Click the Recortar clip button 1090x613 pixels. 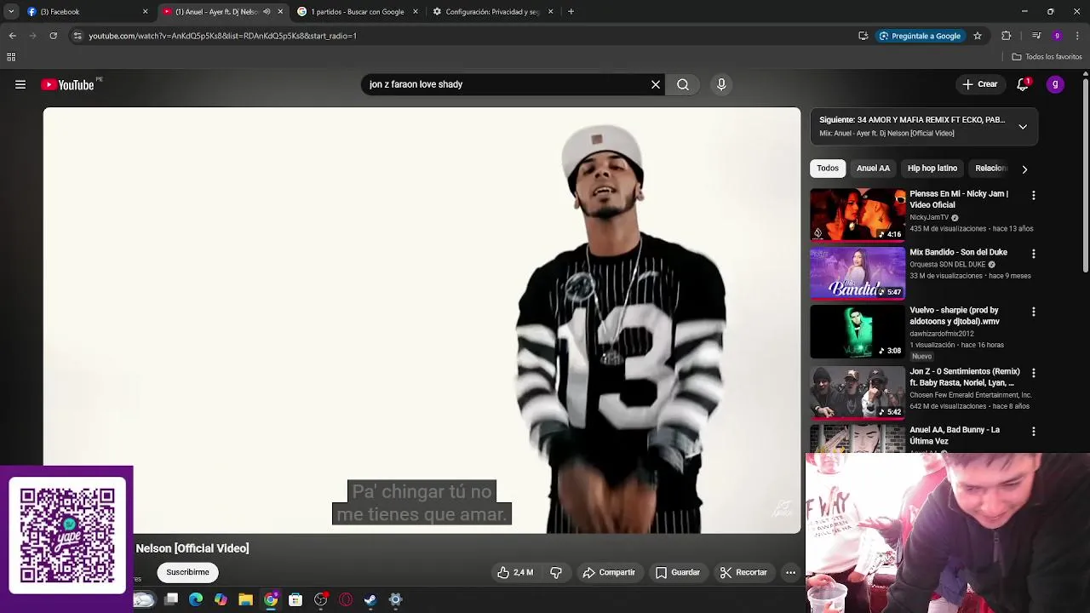[x=743, y=573]
